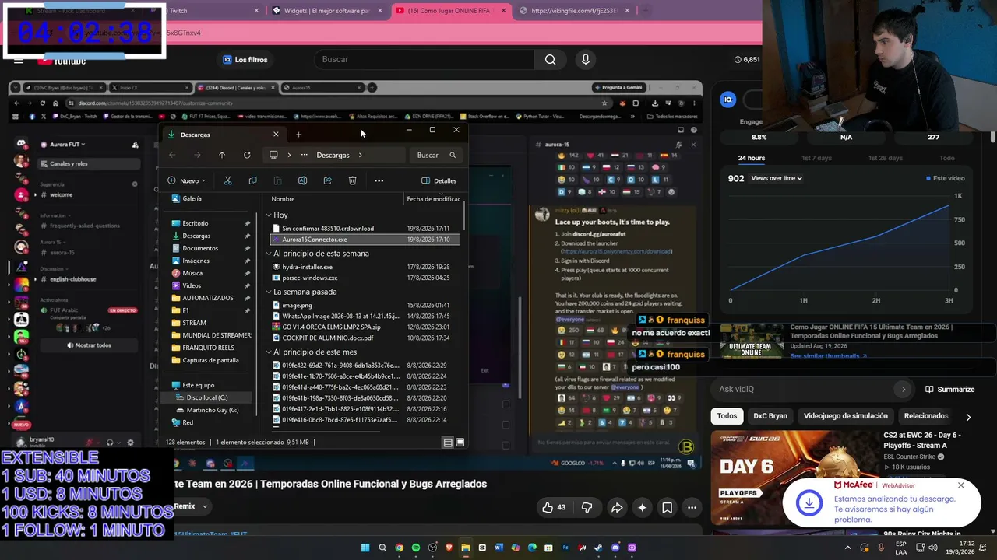The width and height of the screenshot is (997, 560).
Task: Click the Copy icon in Explorer toolbar
Action: (x=252, y=180)
